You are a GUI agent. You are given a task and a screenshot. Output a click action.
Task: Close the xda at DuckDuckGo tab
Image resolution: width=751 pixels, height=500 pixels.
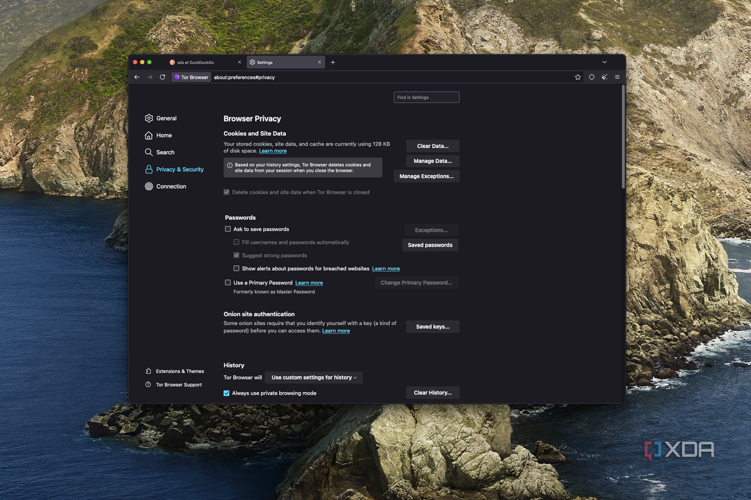coord(240,62)
